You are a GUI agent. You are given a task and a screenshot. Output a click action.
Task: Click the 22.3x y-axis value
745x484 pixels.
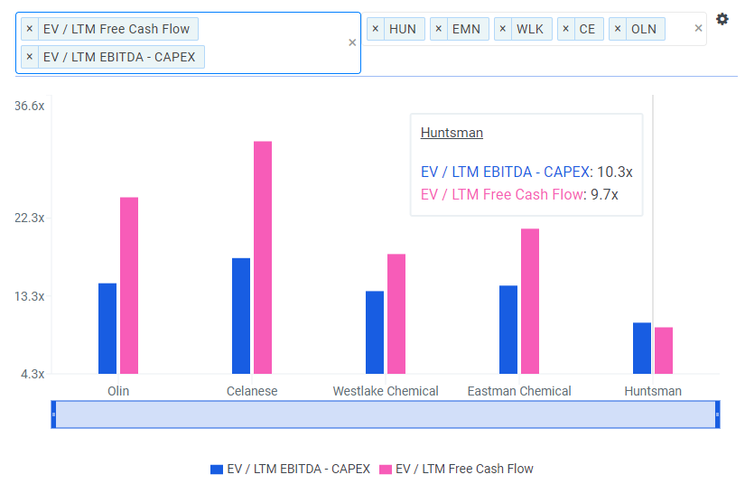pos(30,218)
